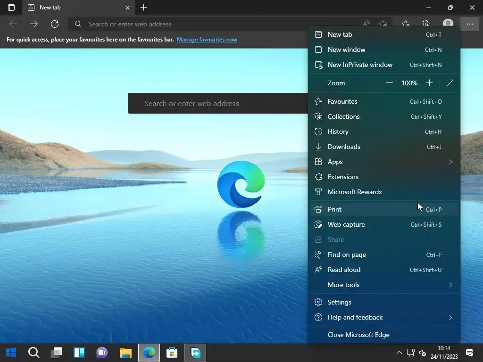
Task: Click Manage favourites now link
Action: [x=207, y=40]
